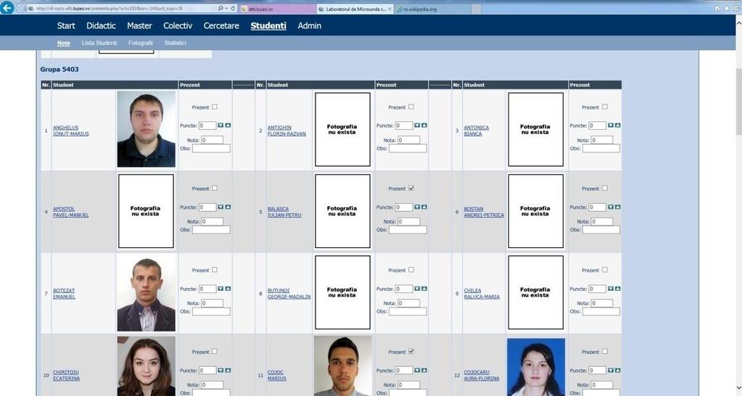Switch to the ro.wikipedia.org browser tab
The height and width of the screenshot is (396, 742).
(x=433, y=9)
